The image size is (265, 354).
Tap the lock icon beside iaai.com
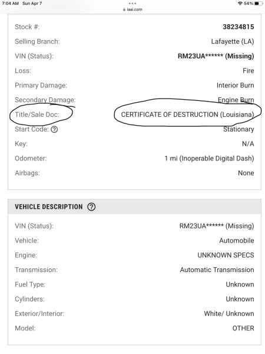pyautogui.click(x=124, y=9)
